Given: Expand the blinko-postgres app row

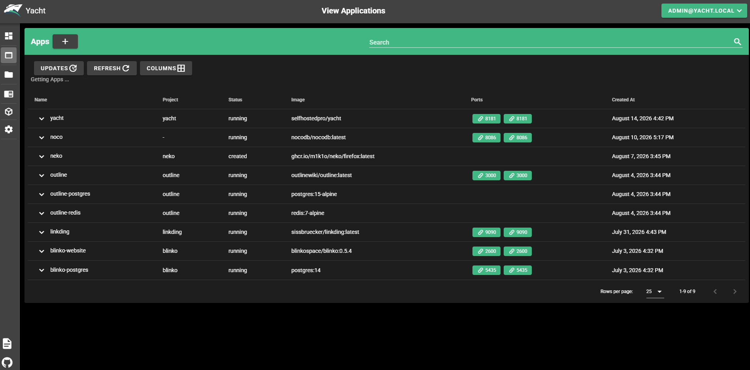Looking at the screenshot, I should (x=42, y=271).
